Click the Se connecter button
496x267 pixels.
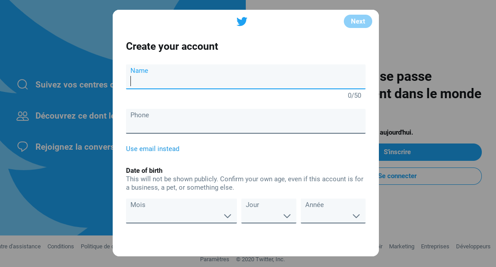(398, 176)
